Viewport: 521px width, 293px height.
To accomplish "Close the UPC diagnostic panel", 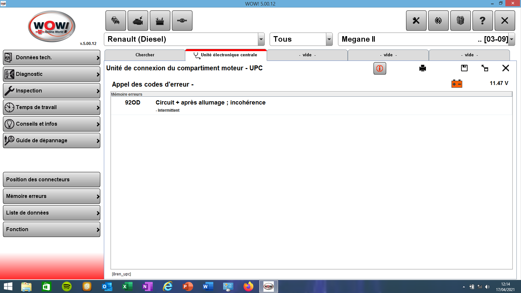I will pyautogui.click(x=506, y=68).
